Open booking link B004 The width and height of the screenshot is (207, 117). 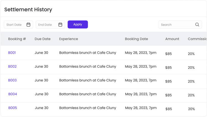pyautogui.click(x=13, y=94)
